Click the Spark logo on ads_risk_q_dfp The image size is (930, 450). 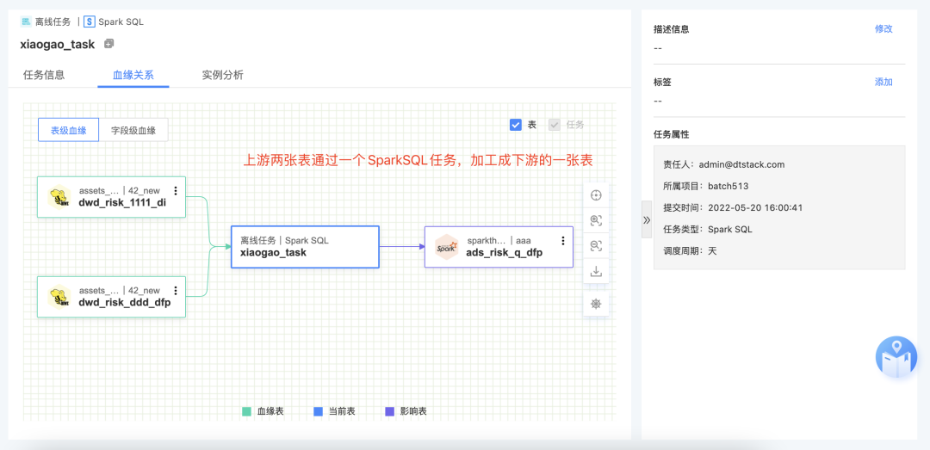click(447, 247)
